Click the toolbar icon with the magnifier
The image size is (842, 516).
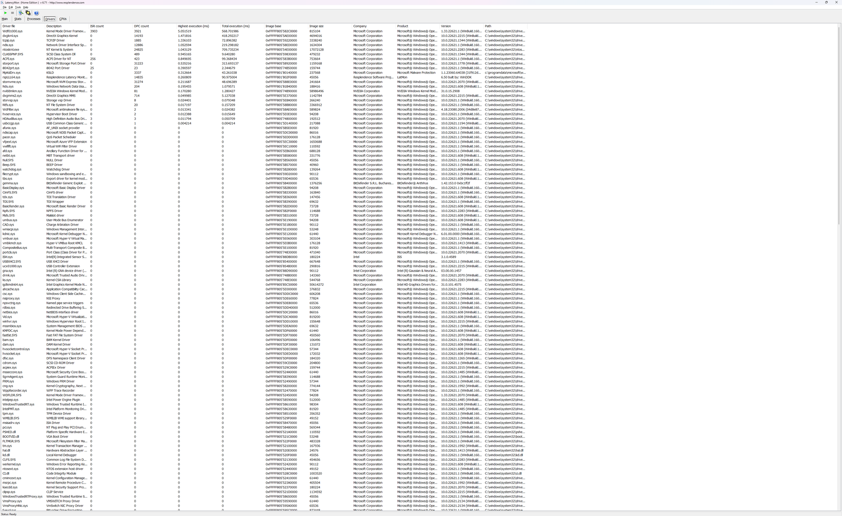coord(21,13)
